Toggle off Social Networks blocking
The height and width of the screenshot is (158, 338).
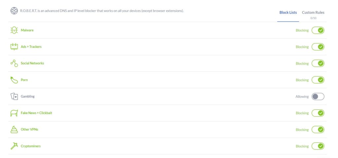318,64
